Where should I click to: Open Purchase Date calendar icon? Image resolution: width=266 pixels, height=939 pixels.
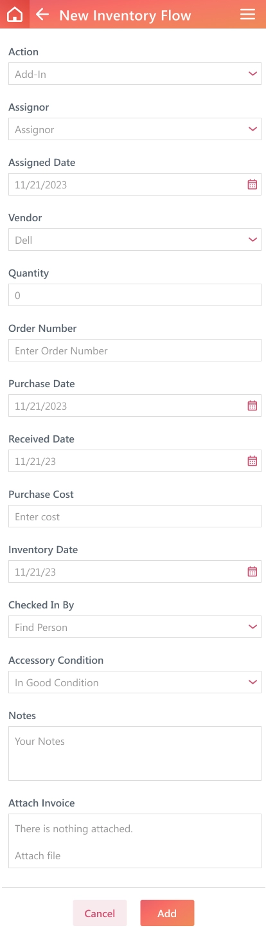pos(253,406)
